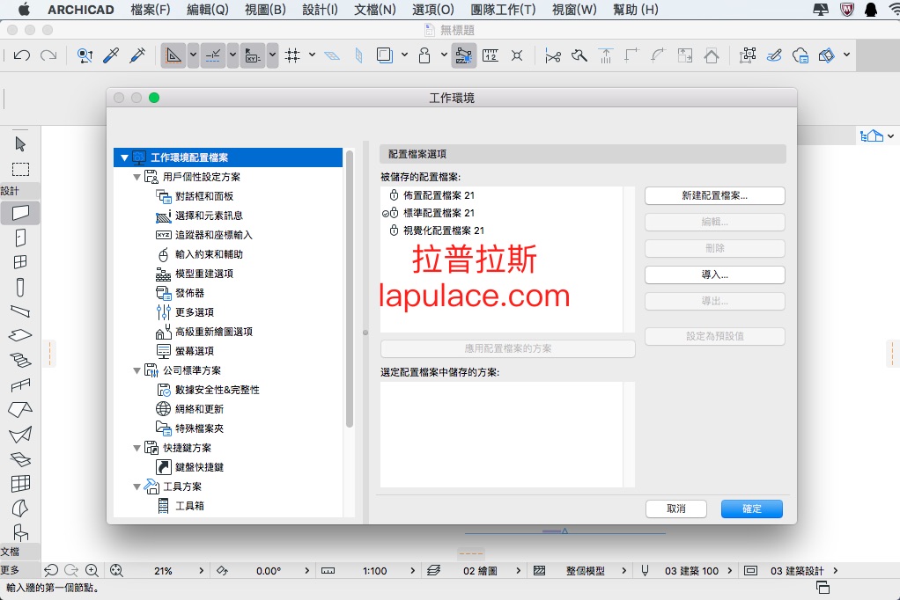Select the Door tool in toolbox

[x=20, y=238]
